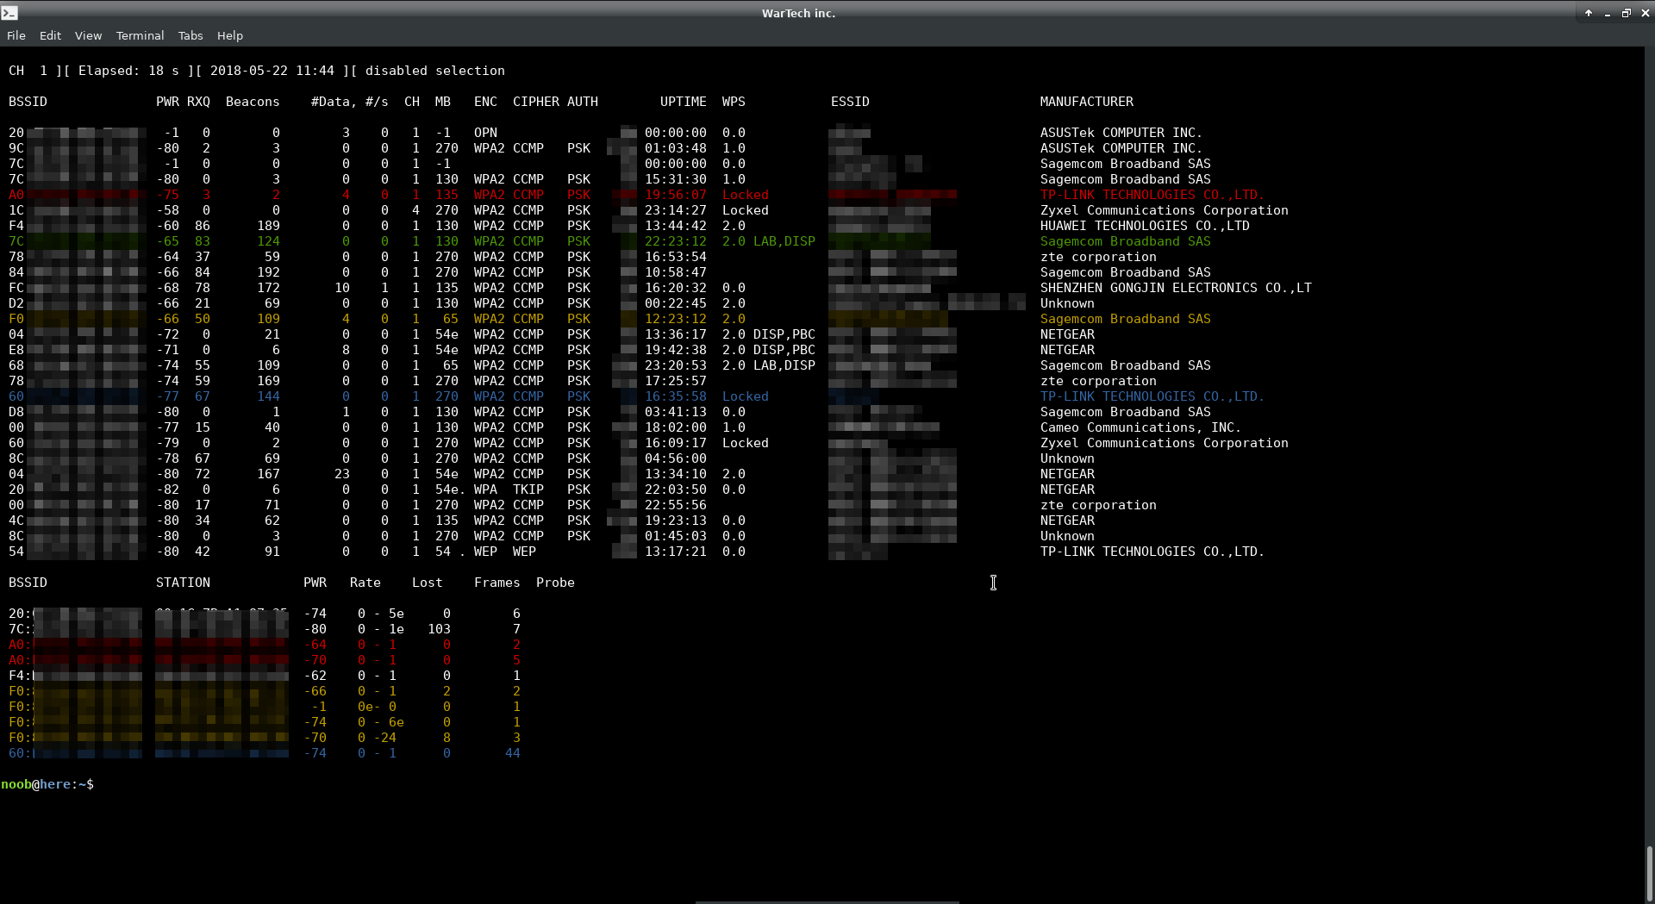Viewport: 1655px width, 904px height.
Task: Open the Tabs menu
Action: coord(190,35)
